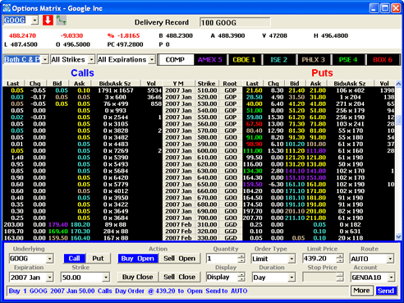The image size is (404, 303).
Task: Click the scrollbar down arrow of options table
Action: point(398,236)
